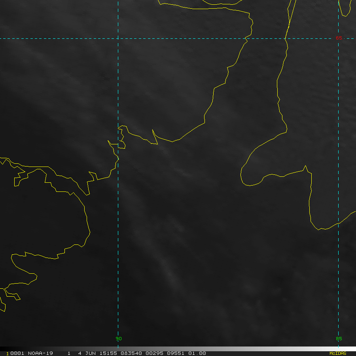The image size is (356, 356).
Task: Click the small island outline at top right
Action: (346, 8)
